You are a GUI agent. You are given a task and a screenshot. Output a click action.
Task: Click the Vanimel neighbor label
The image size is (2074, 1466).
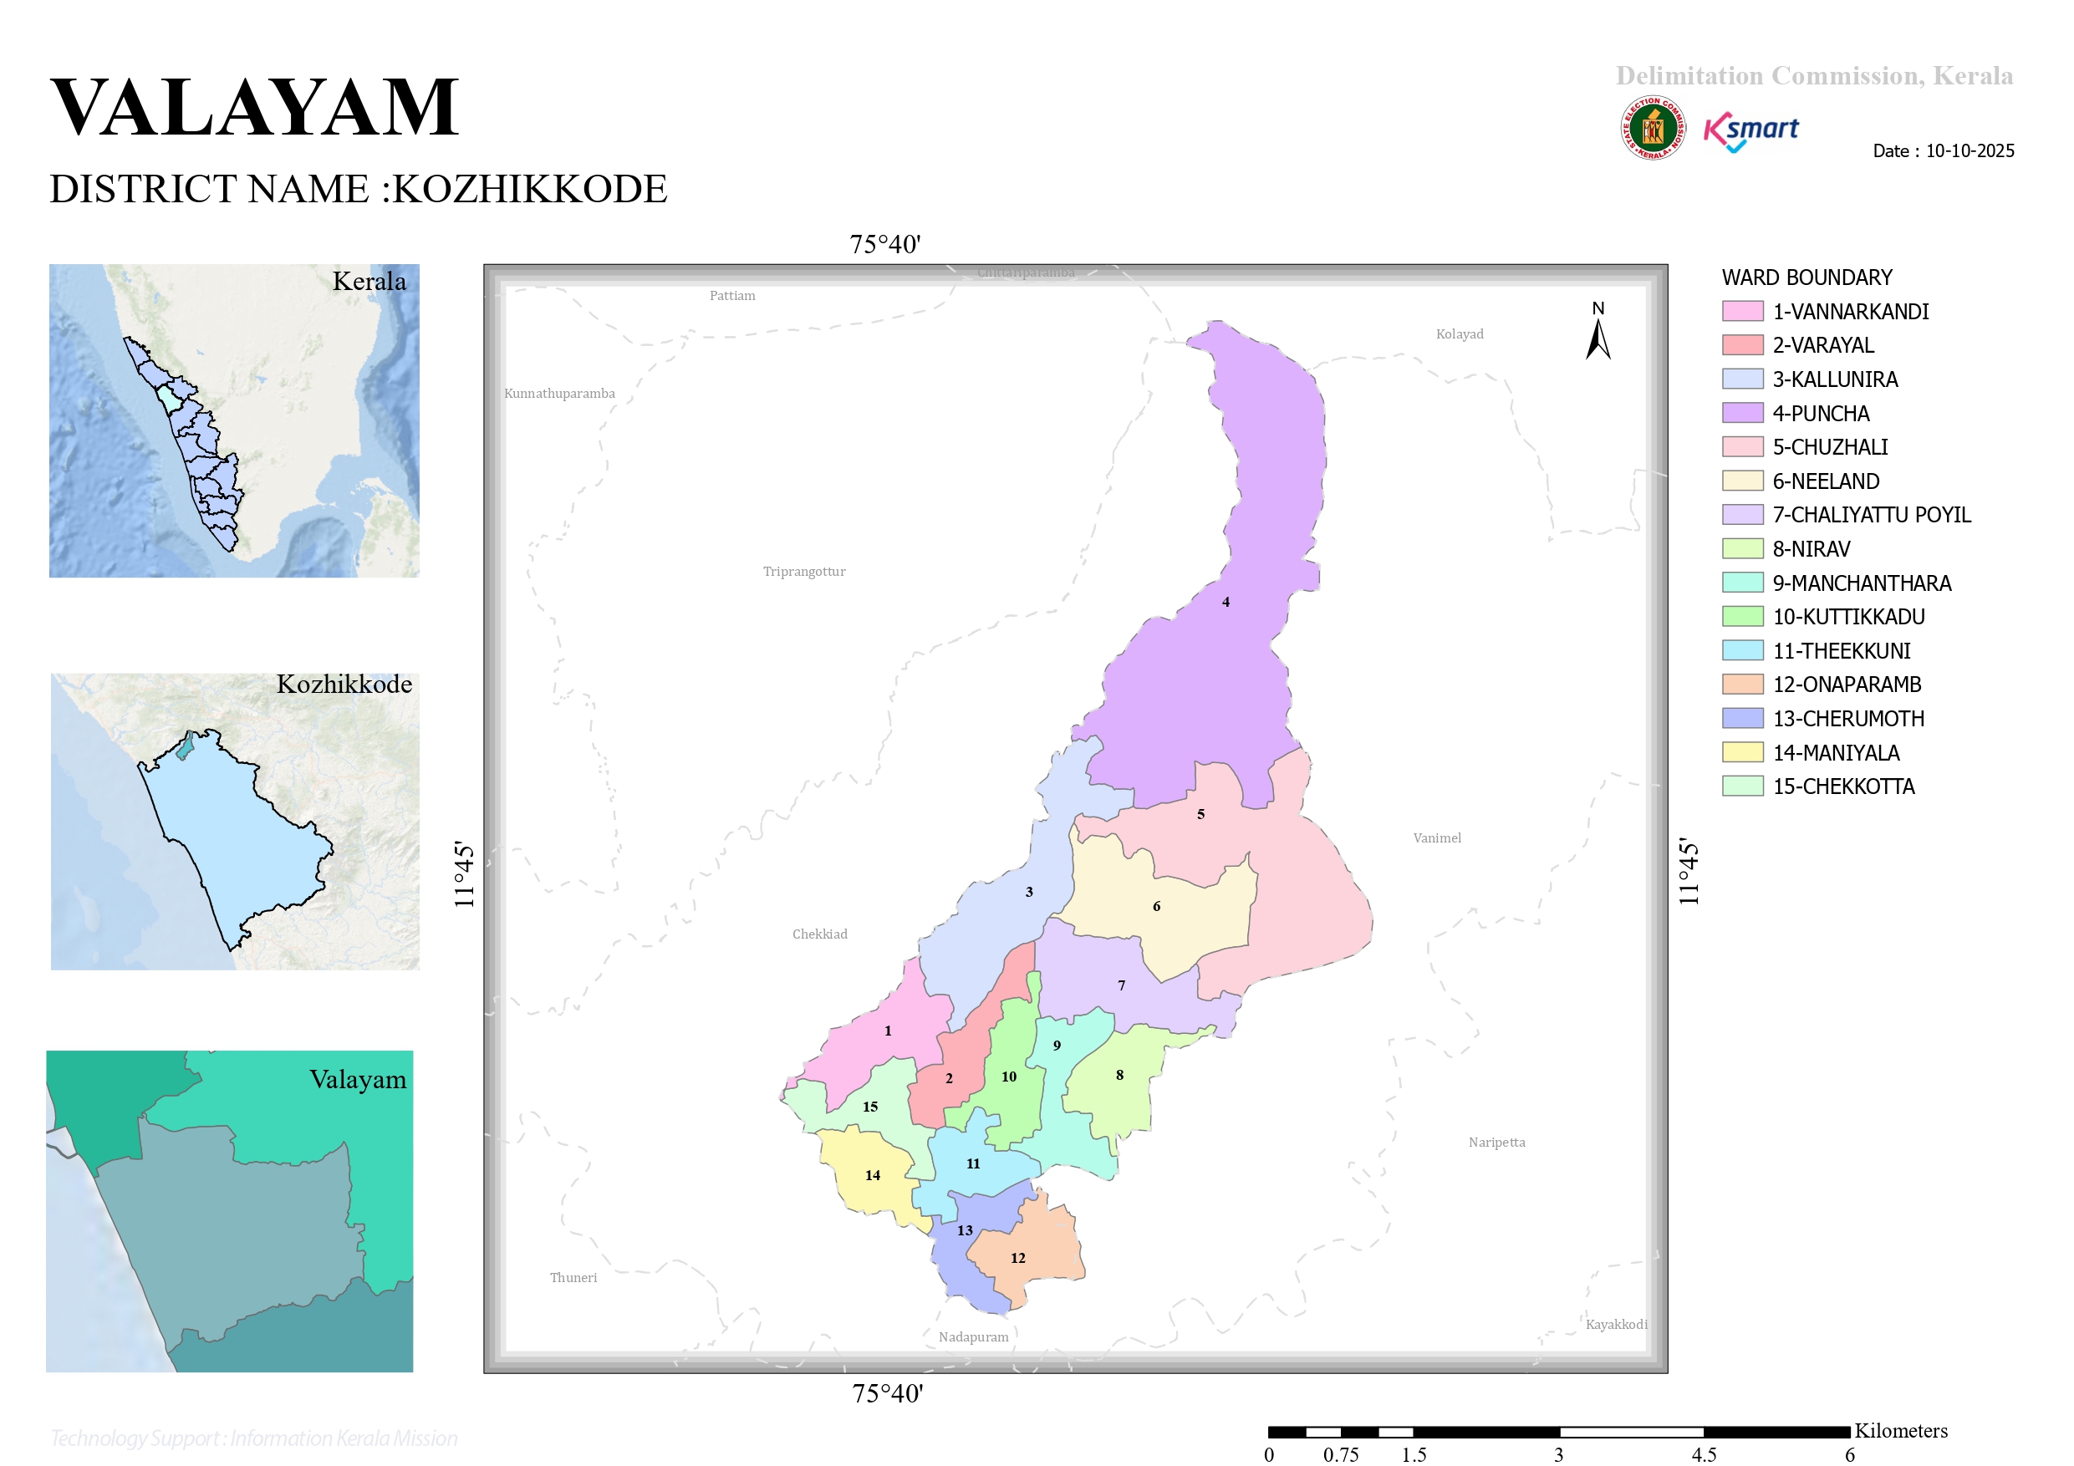point(1437,838)
